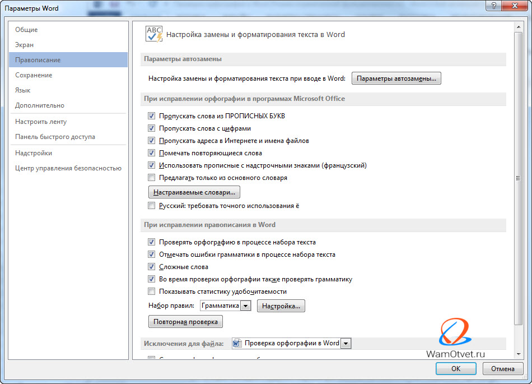The width and height of the screenshot is (532, 384).
Task: Enable Показывать статистику удобочитаемости
Action: 151,292
